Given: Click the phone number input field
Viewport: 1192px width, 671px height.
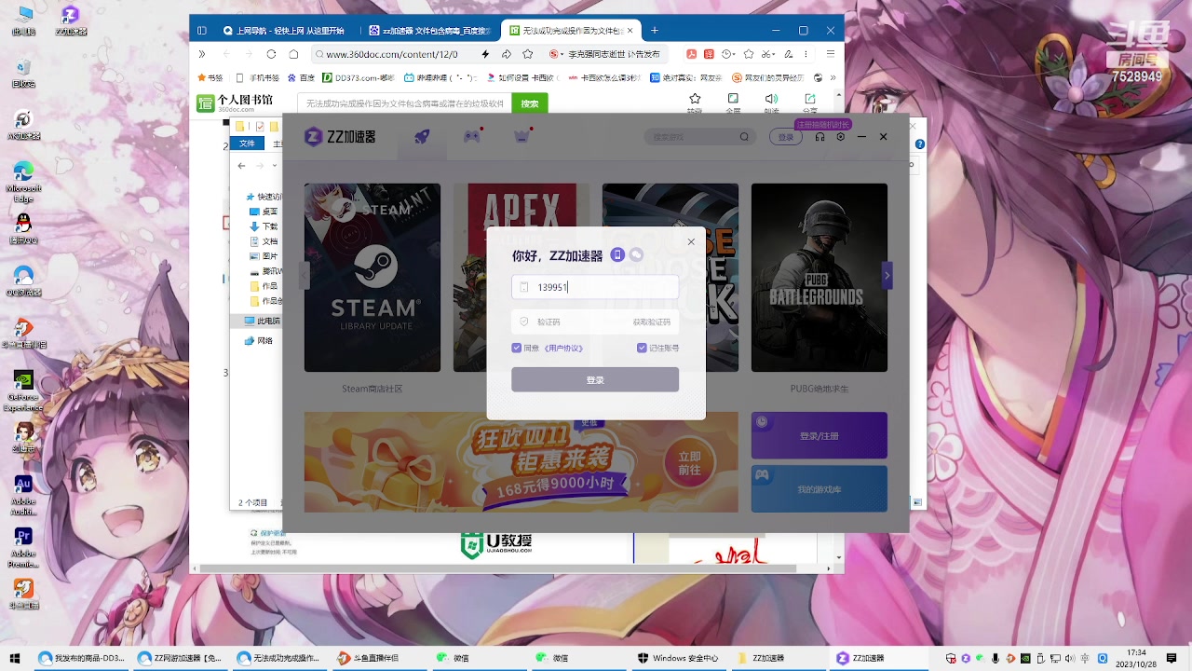Looking at the screenshot, I should 595,287.
